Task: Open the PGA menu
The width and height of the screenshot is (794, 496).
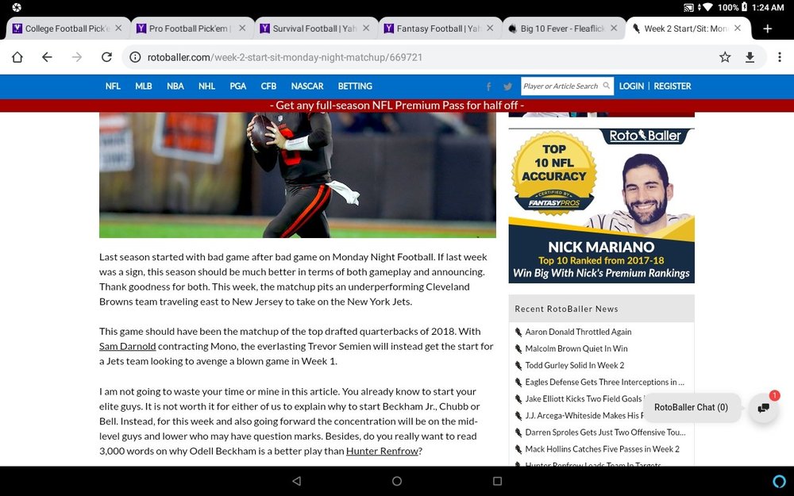Action: (238, 86)
